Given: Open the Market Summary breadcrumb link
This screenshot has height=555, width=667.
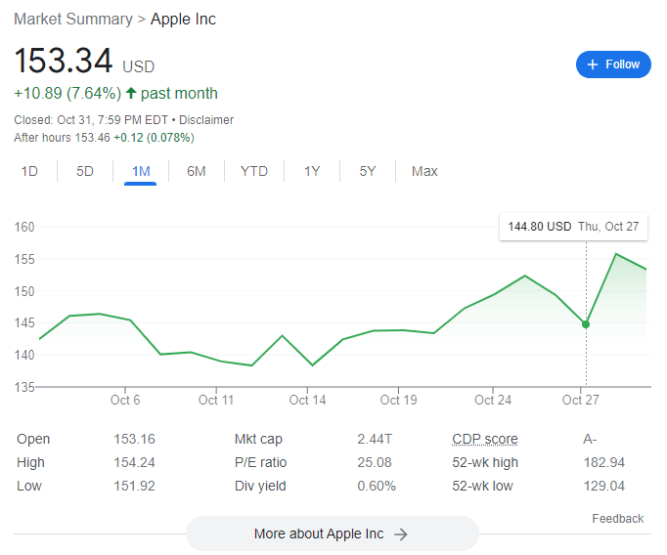Looking at the screenshot, I should pyautogui.click(x=73, y=20).
